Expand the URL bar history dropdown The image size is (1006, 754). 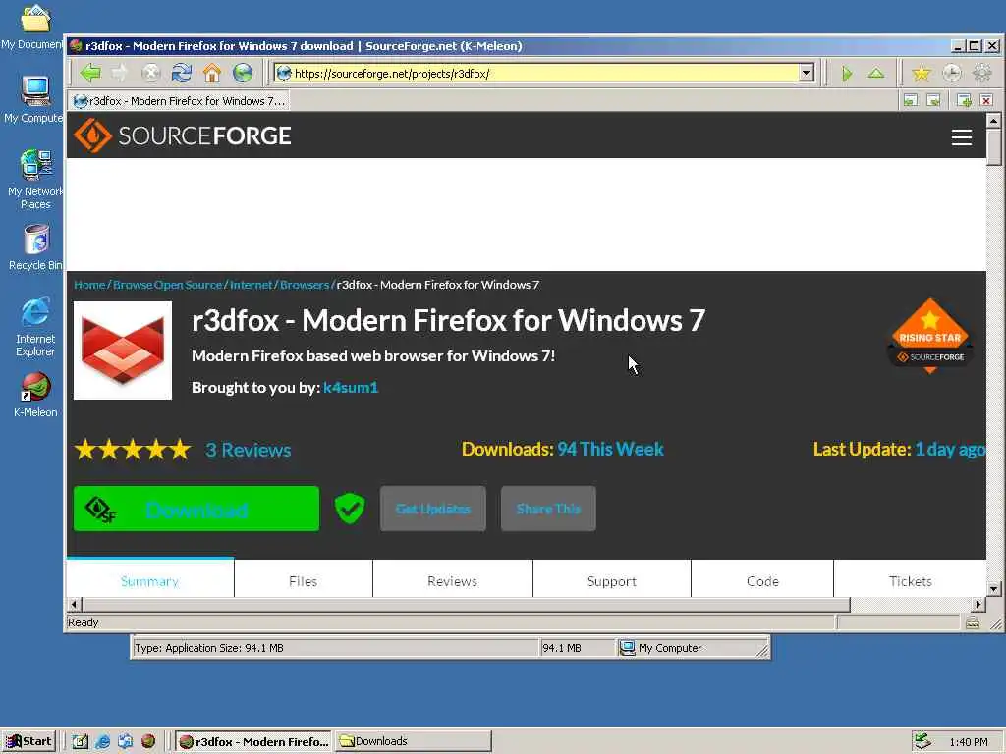(807, 73)
